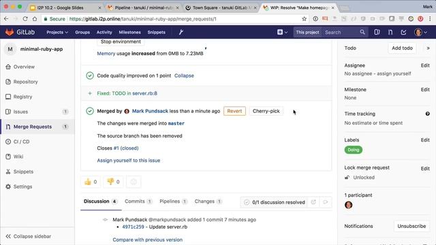
Task: Edit the Assignee field
Action: coord(425,65)
